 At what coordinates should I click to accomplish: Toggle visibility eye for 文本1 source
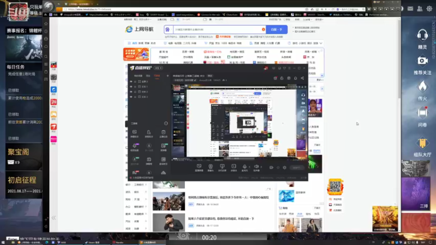[131, 87]
